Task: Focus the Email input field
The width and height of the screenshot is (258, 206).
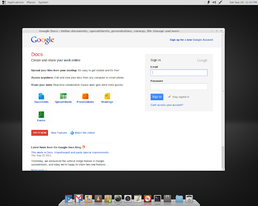Action: [179, 72]
